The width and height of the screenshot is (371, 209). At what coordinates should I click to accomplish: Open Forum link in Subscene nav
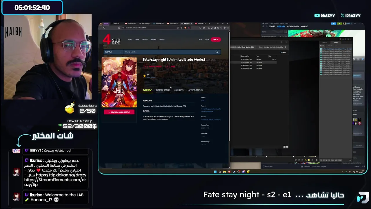coord(137,39)
